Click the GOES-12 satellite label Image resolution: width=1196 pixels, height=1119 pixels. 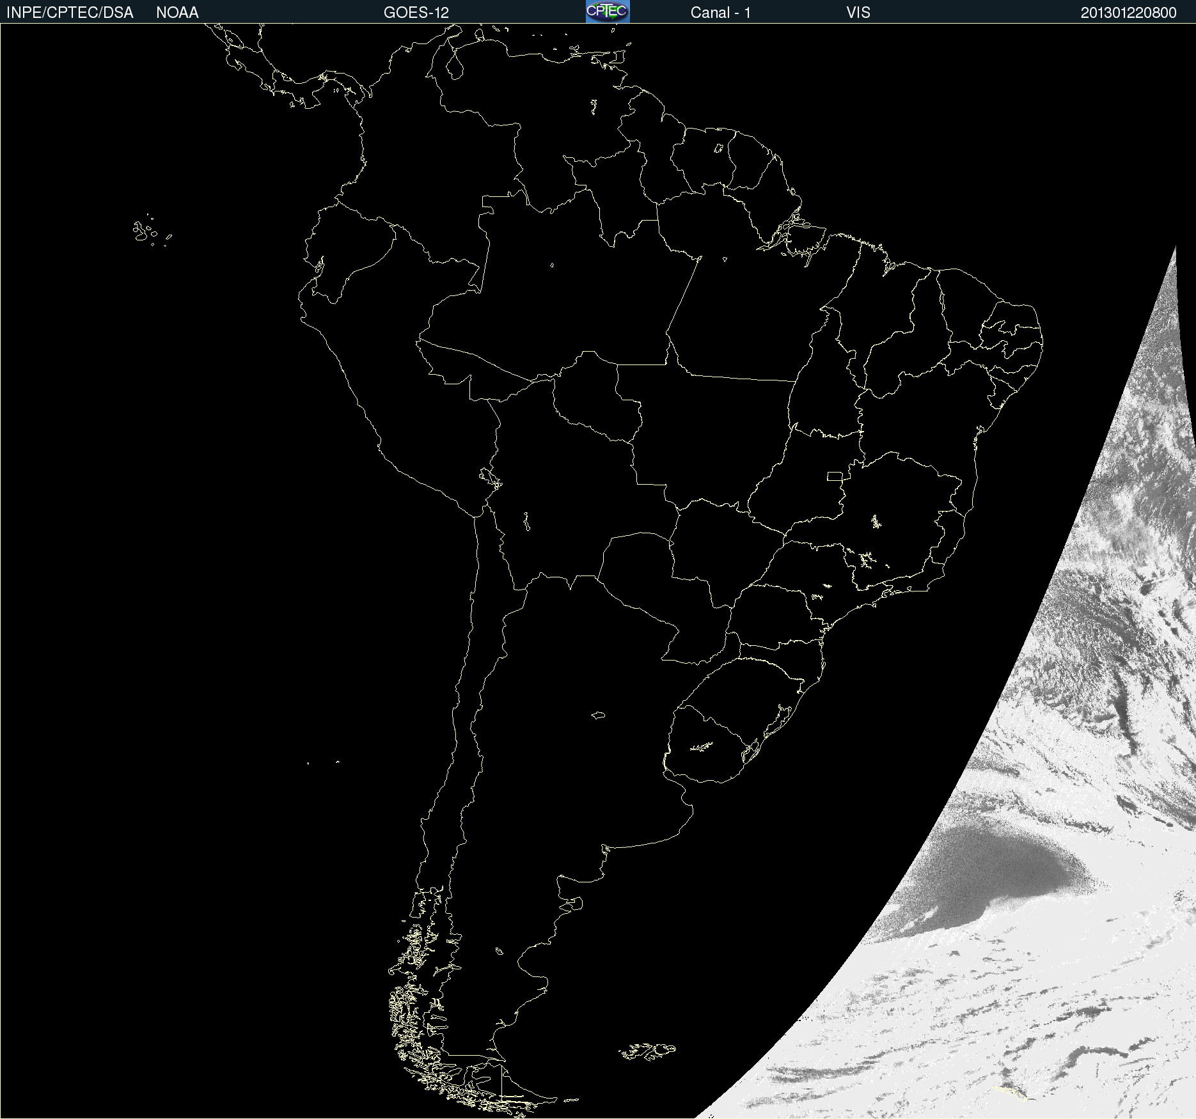[416, 13]
